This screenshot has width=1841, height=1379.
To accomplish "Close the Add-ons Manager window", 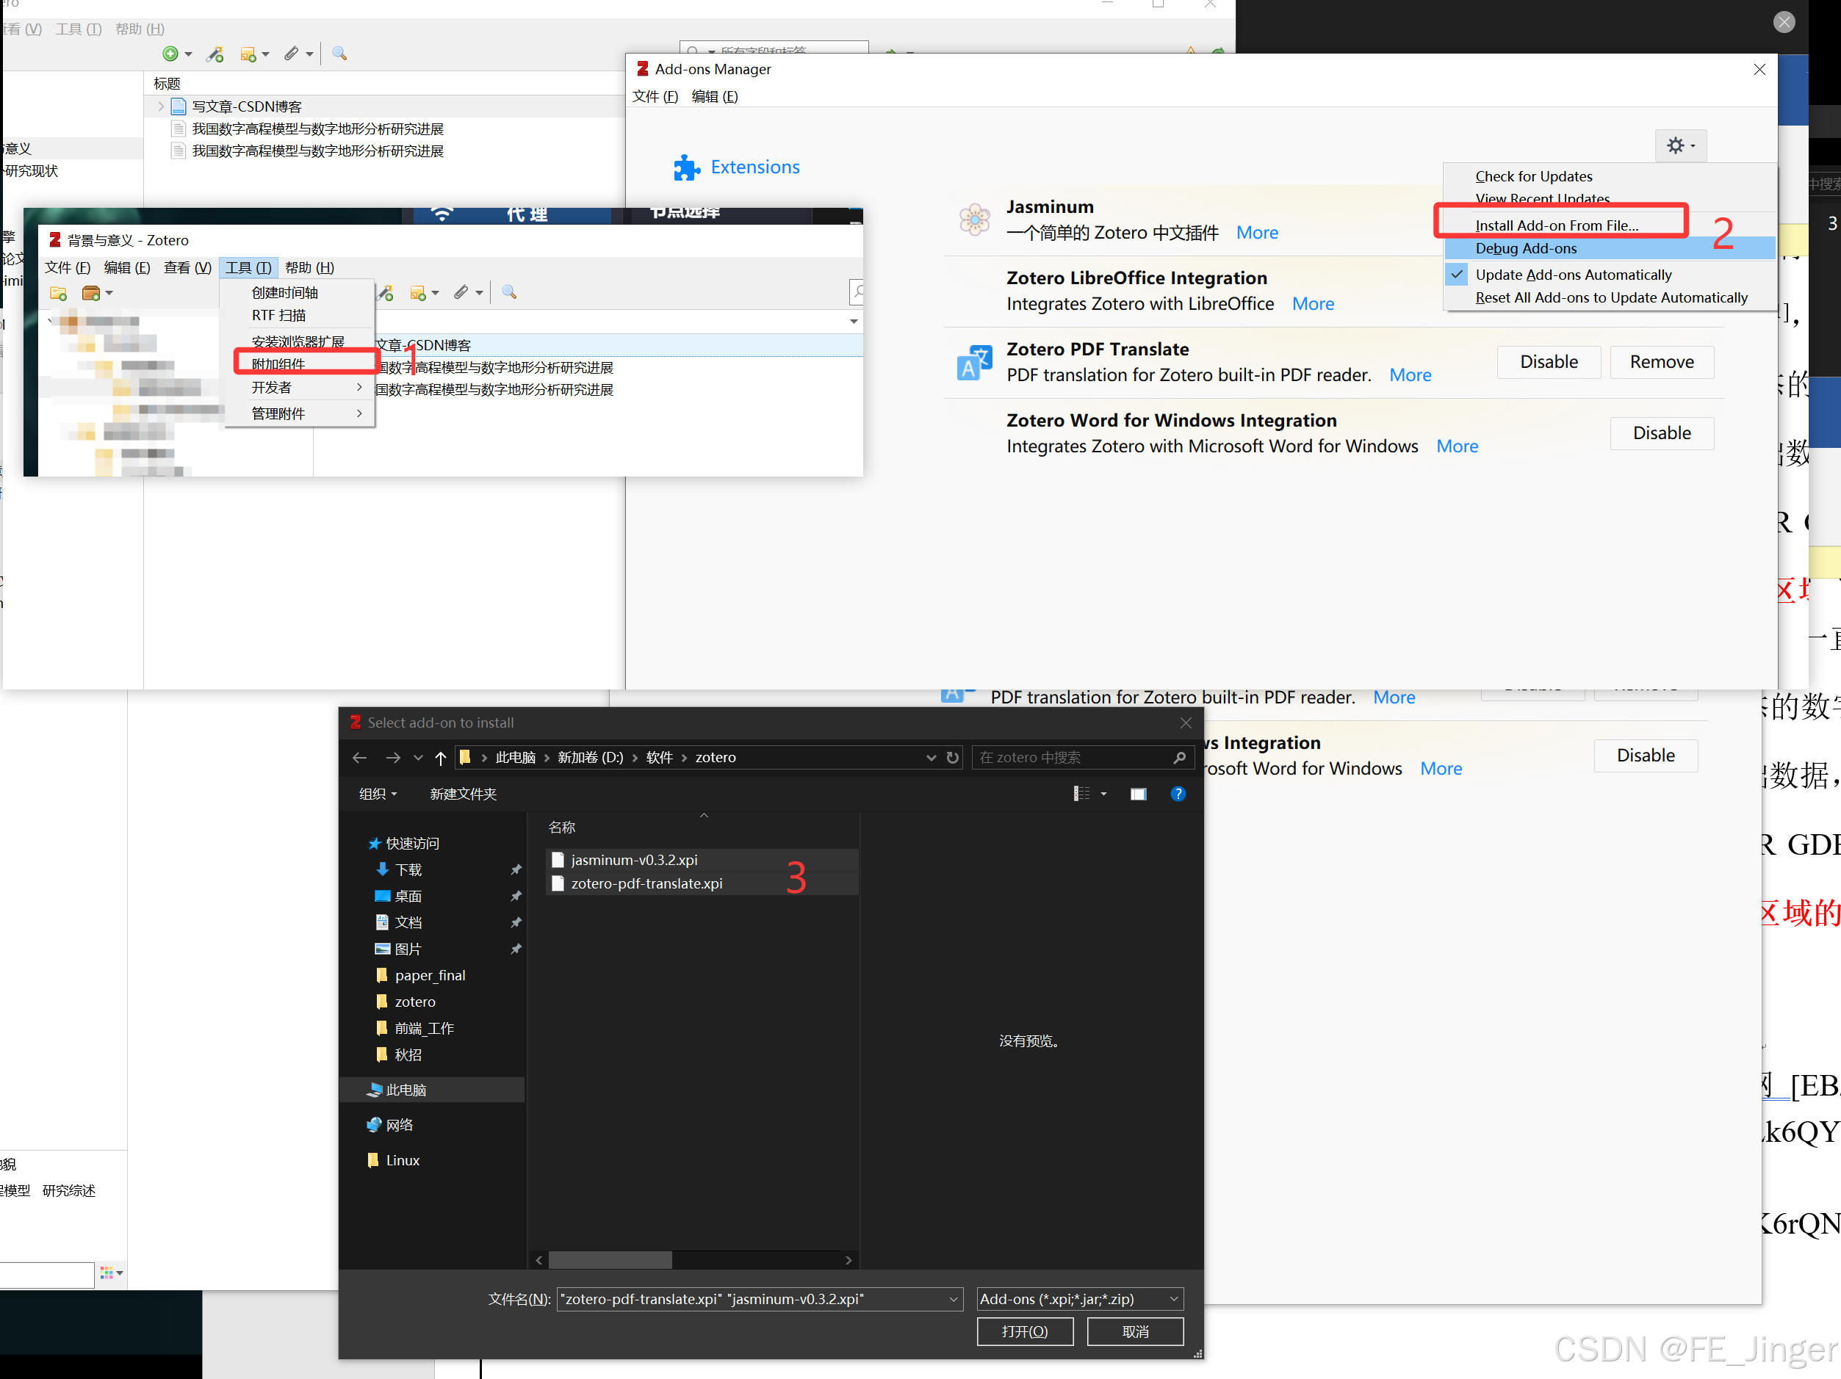I will (x=1759, y=69).
